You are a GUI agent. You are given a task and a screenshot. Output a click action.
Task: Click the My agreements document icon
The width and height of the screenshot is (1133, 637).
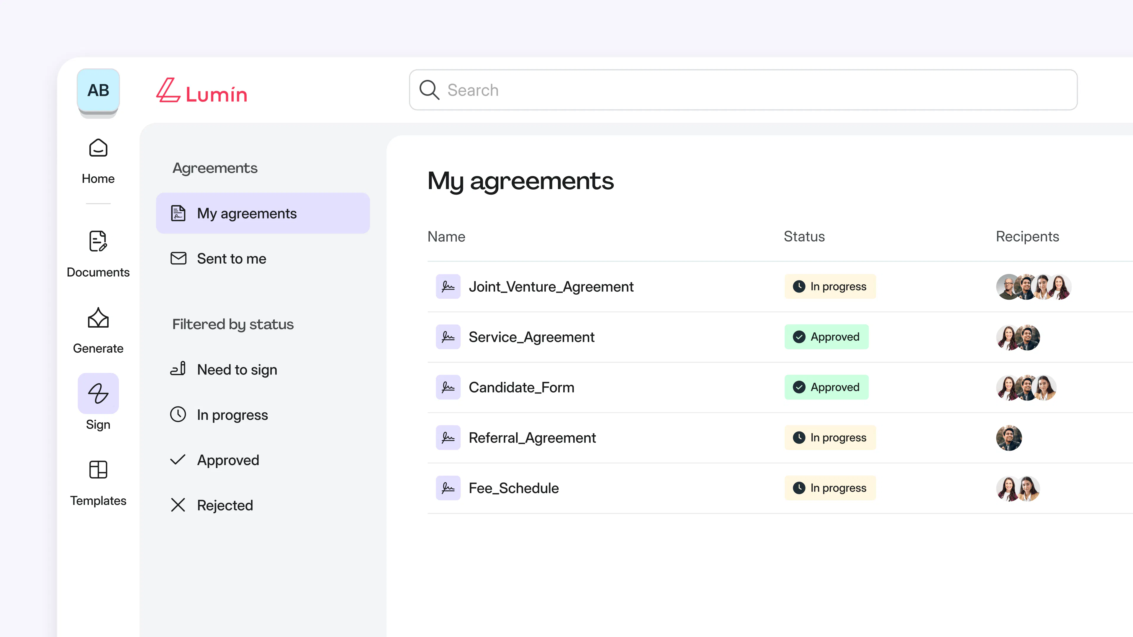pyautogui.click(x=178, y=213)
